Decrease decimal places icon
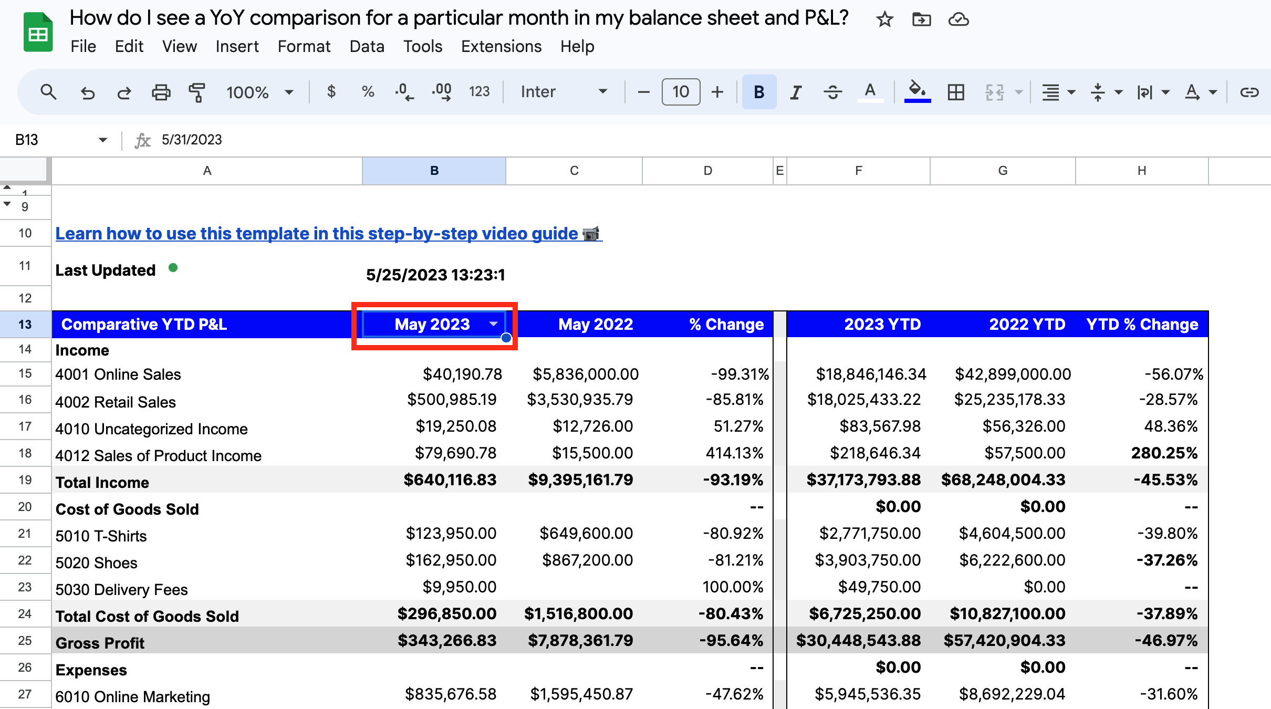Image resolution: width=1271 pixels, height=709 pixels. 404,92
